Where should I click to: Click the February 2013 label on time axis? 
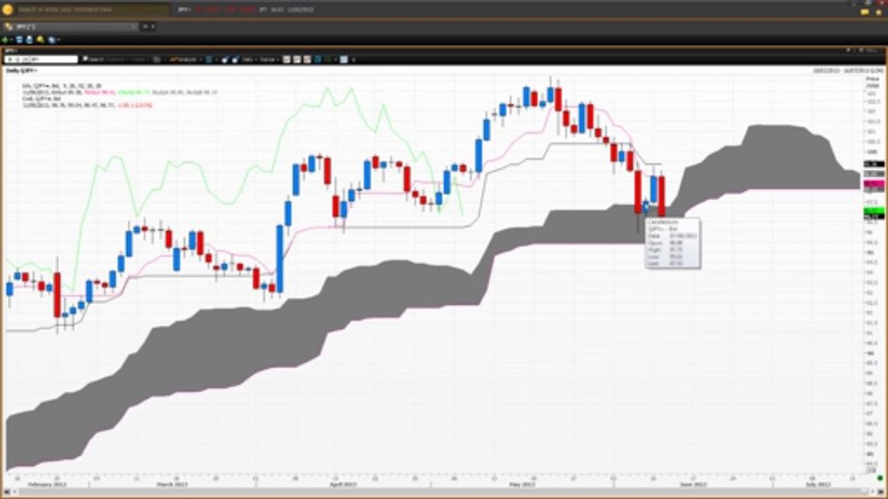pyautogui.click(x=46, y=484)
